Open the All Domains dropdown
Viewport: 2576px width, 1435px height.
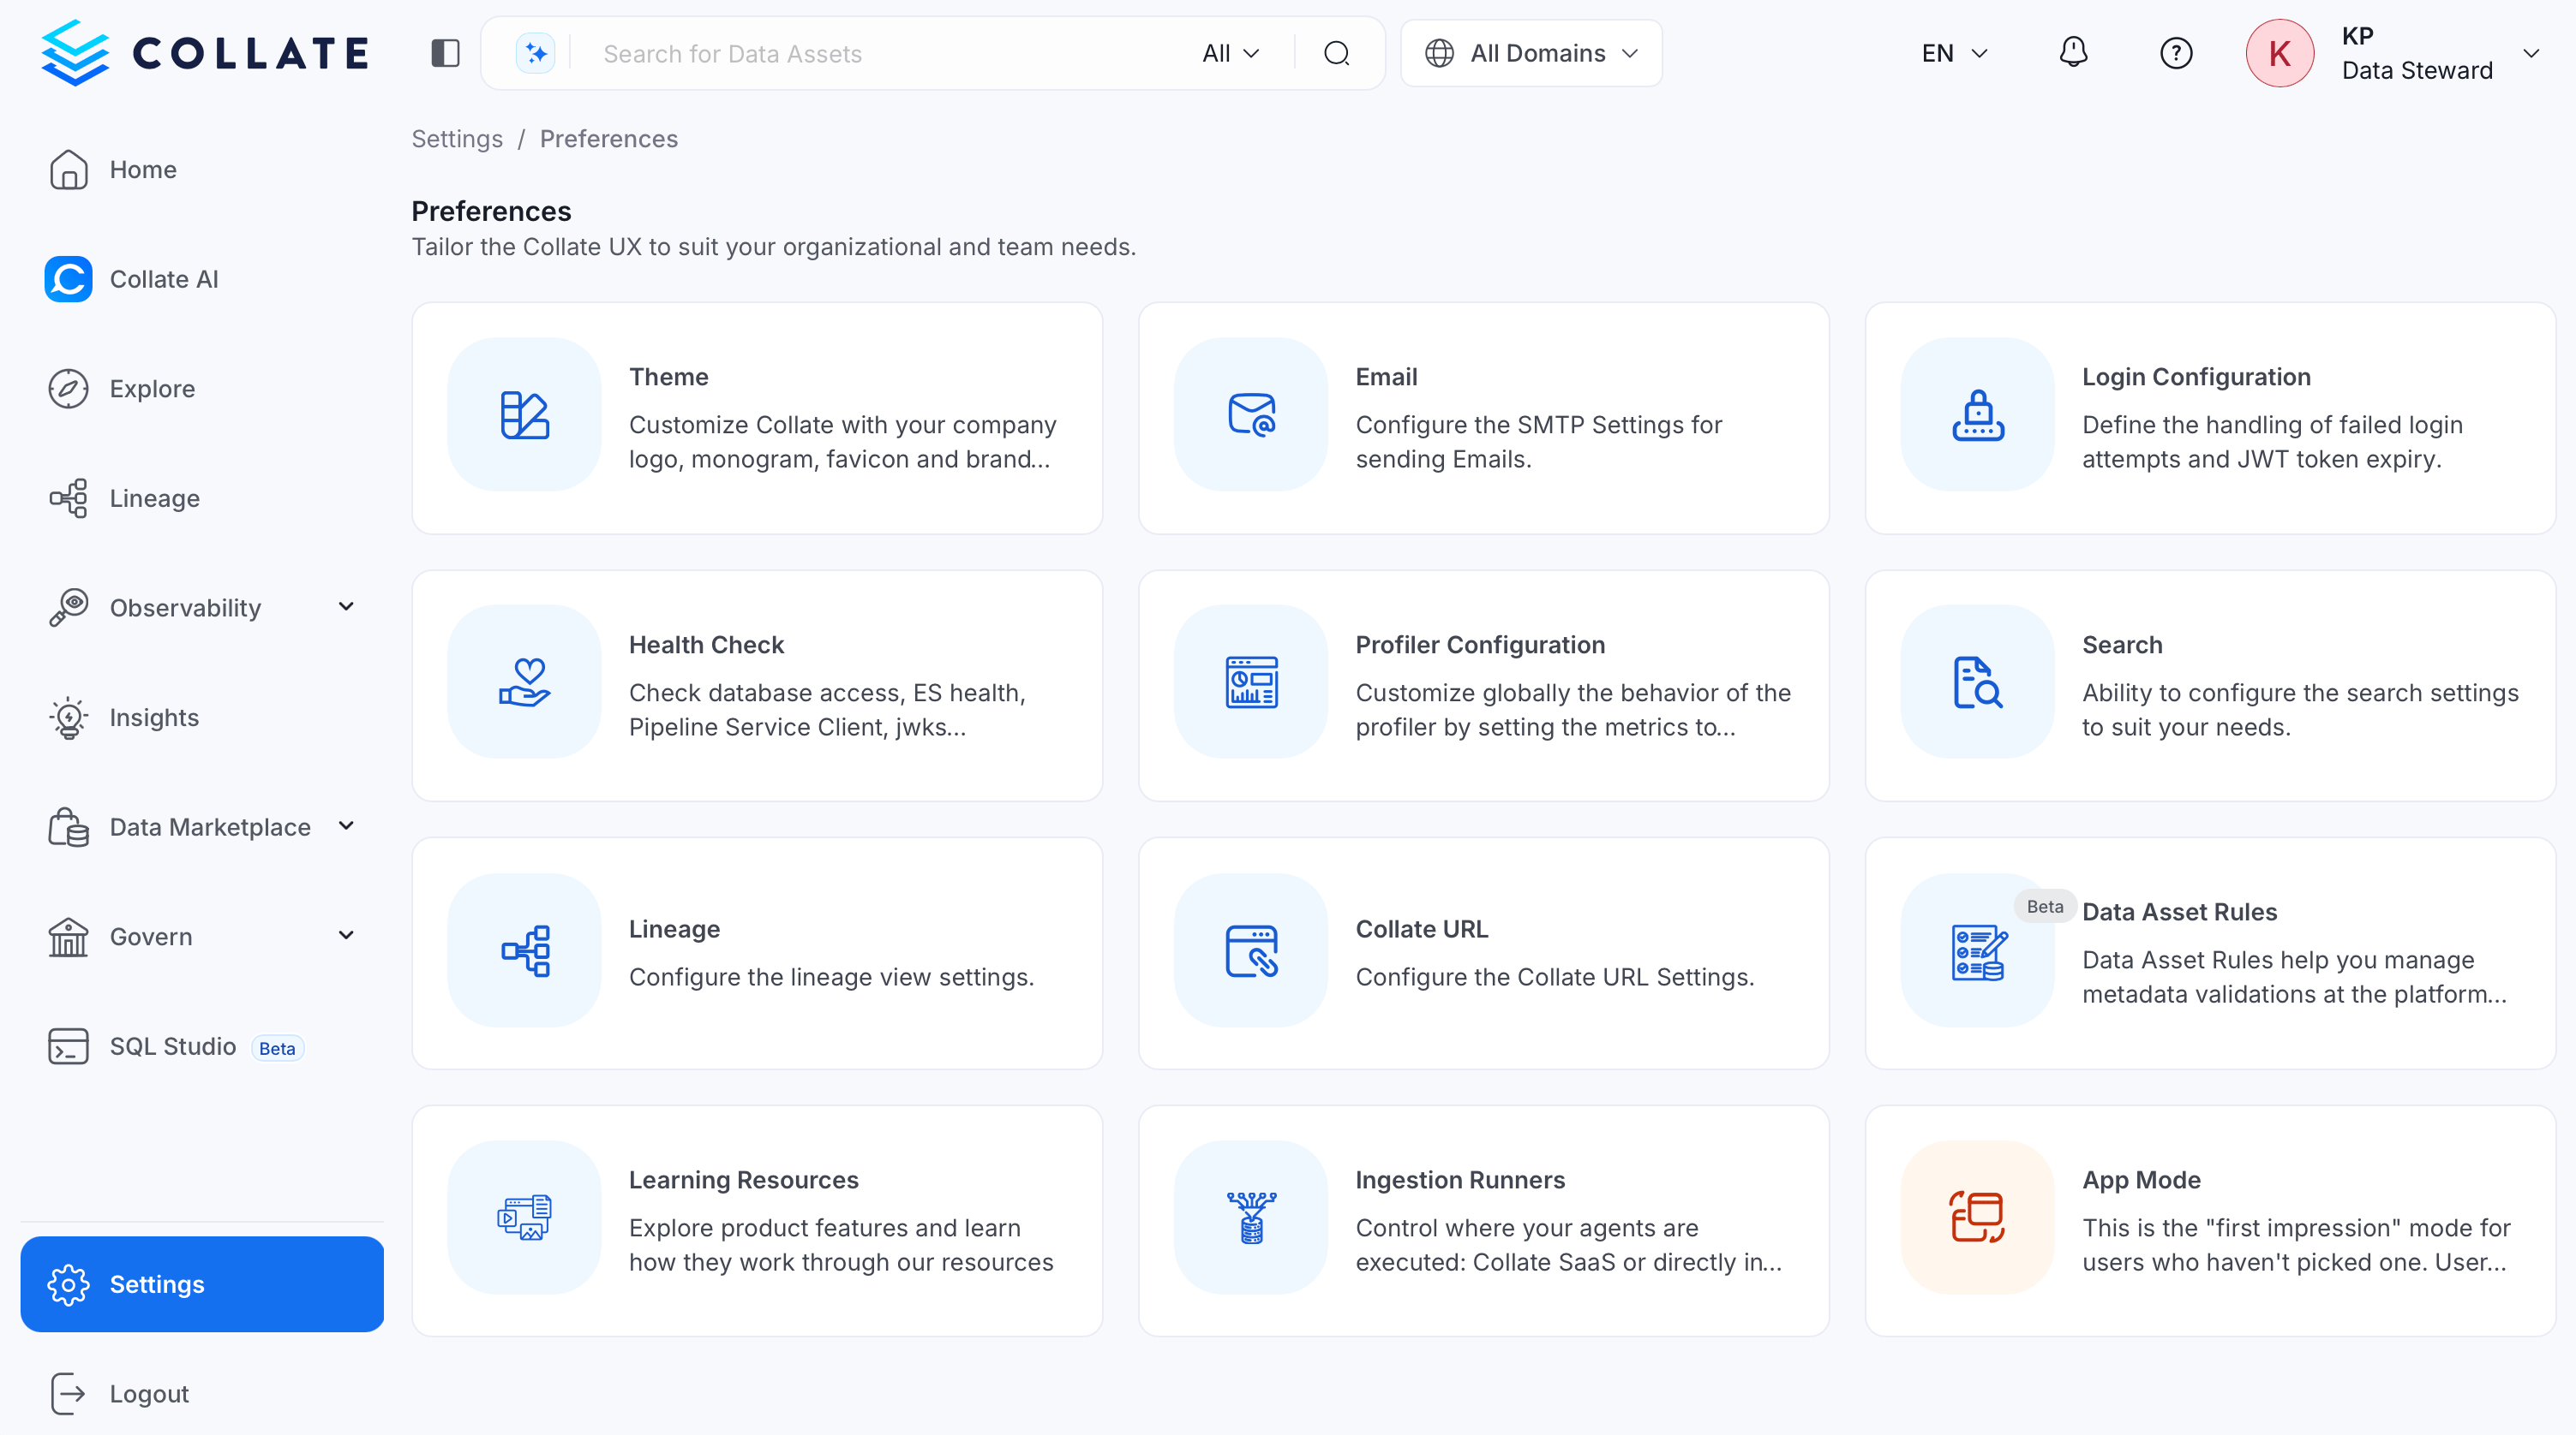1531,53
